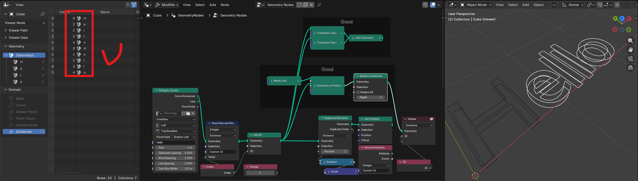
Task: Switch perspective/orthographic with the grid gizmo
Action: pos(630,68)
